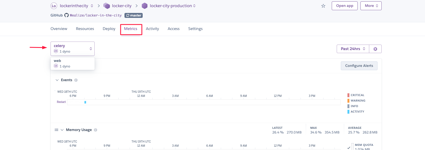Click the blue restart event marker on timeline
Screen dimensions: 425x150
tap(85, 102)
